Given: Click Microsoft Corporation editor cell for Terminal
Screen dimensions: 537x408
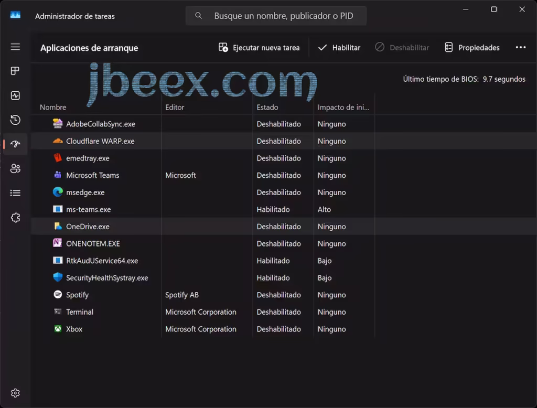Looking at the screenshot, I should pos(201,312).
